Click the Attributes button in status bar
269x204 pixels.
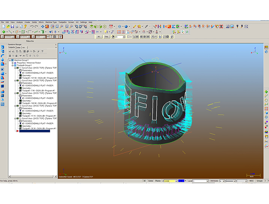[214, 181]
